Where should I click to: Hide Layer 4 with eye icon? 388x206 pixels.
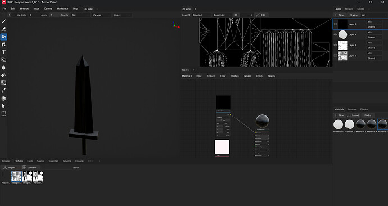(x=335, y=35)
